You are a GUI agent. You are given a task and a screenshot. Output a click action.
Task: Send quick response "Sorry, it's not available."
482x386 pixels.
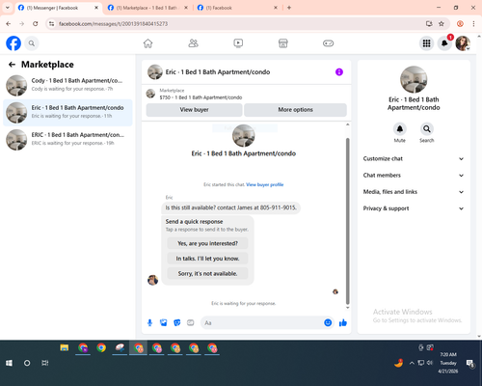tap(207, 274)
